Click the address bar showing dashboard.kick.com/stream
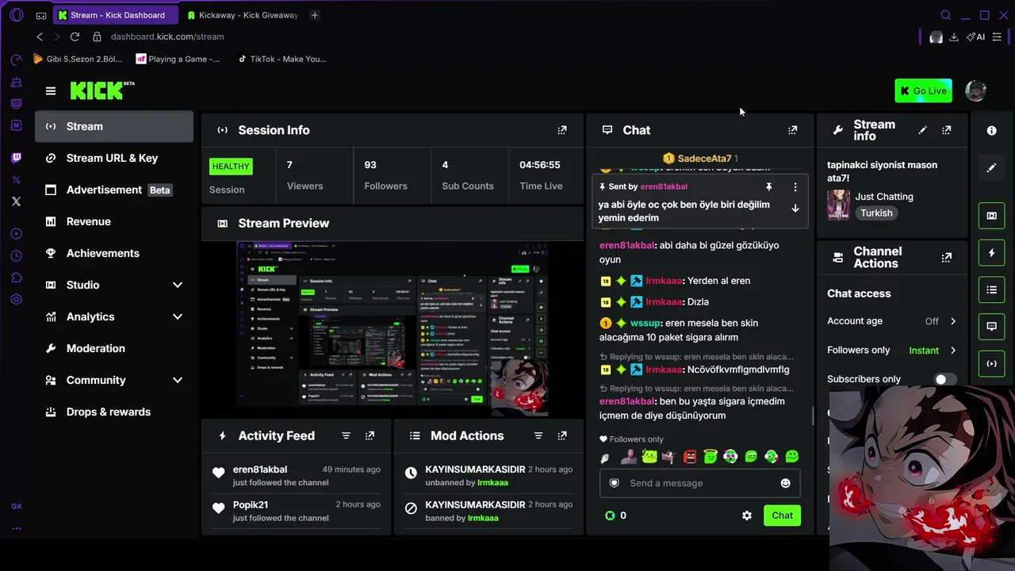The image size is (1015, 571). pyautogui.click(x=167, y=36)
